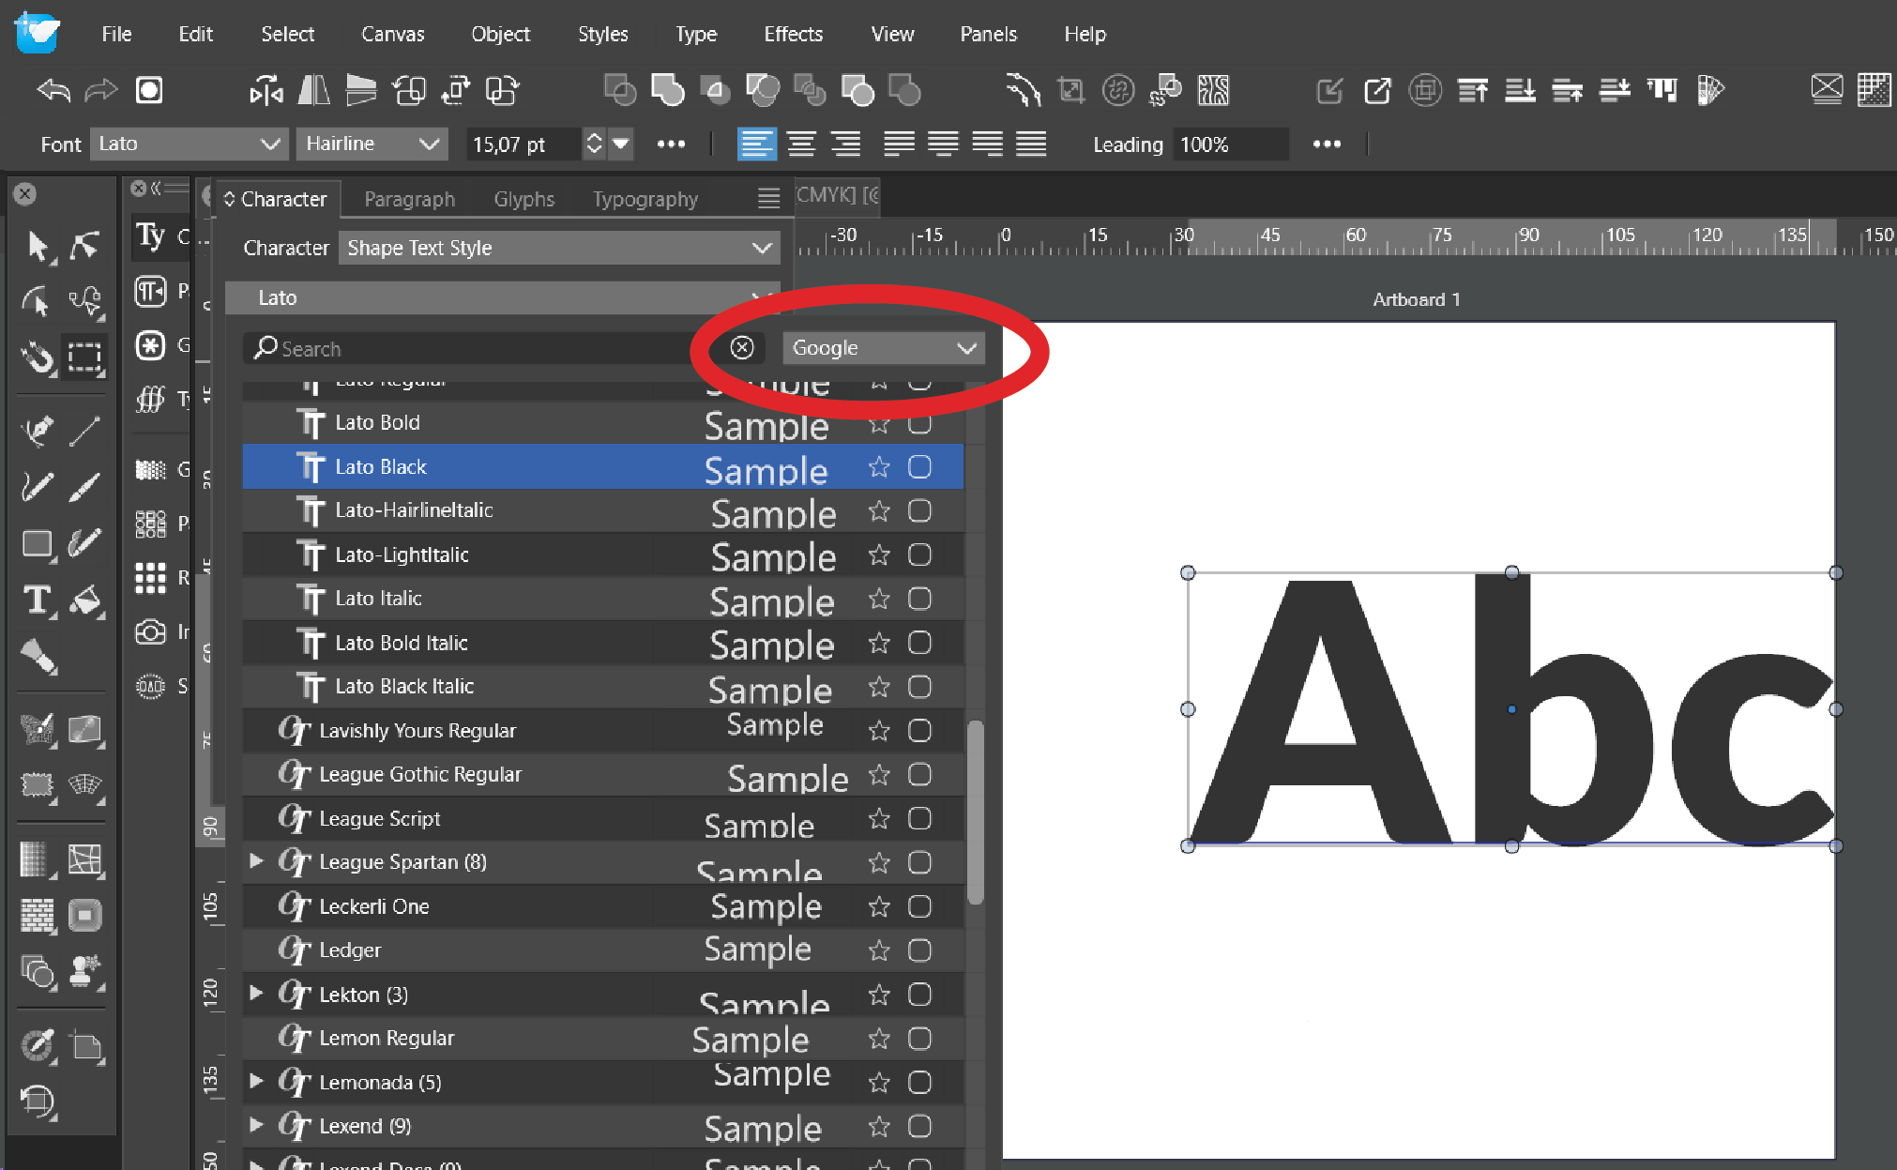This screenshot has width=1897, height=1170.
Task: Open the Effects menu
Action: click(793, 34)
